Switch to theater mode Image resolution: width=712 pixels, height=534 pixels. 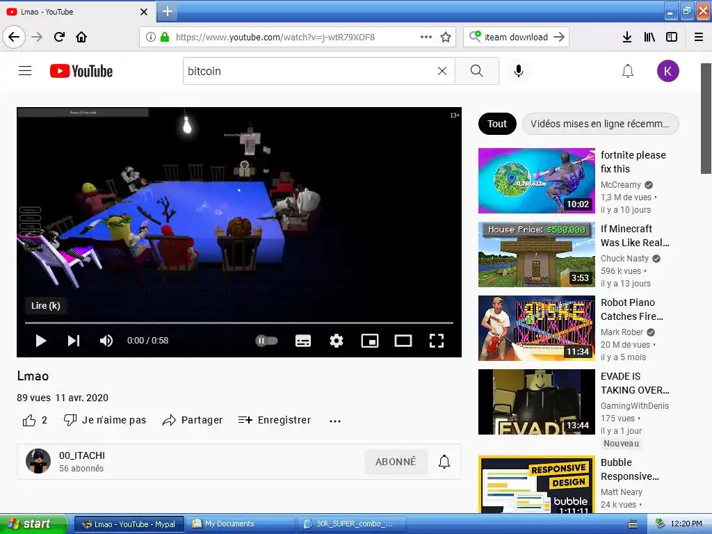403,341
